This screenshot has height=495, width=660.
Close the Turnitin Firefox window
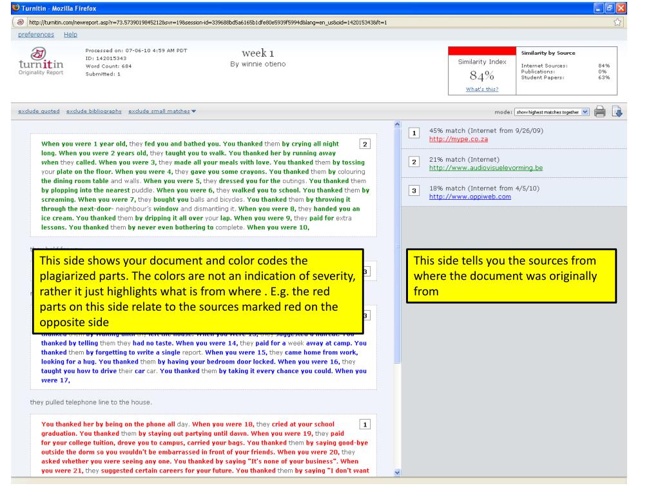[x=621, y=8]
